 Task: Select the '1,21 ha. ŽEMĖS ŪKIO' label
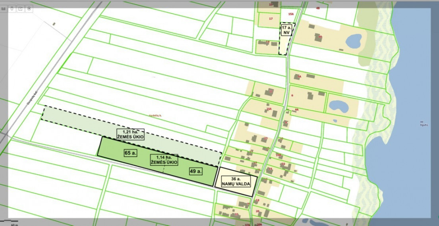(x=130, y=134)
